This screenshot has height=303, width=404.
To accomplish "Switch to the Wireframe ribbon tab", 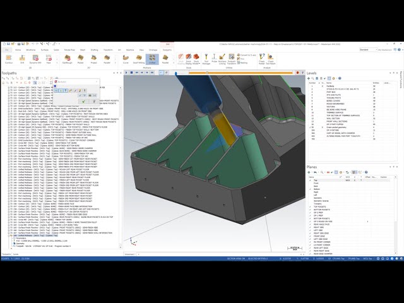I will pos(31,50).
